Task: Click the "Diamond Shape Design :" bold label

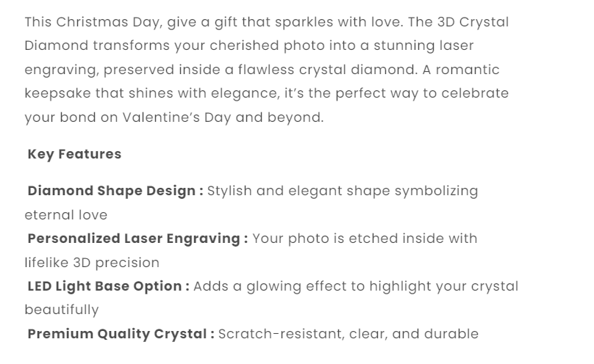Action: pos(115,191)
